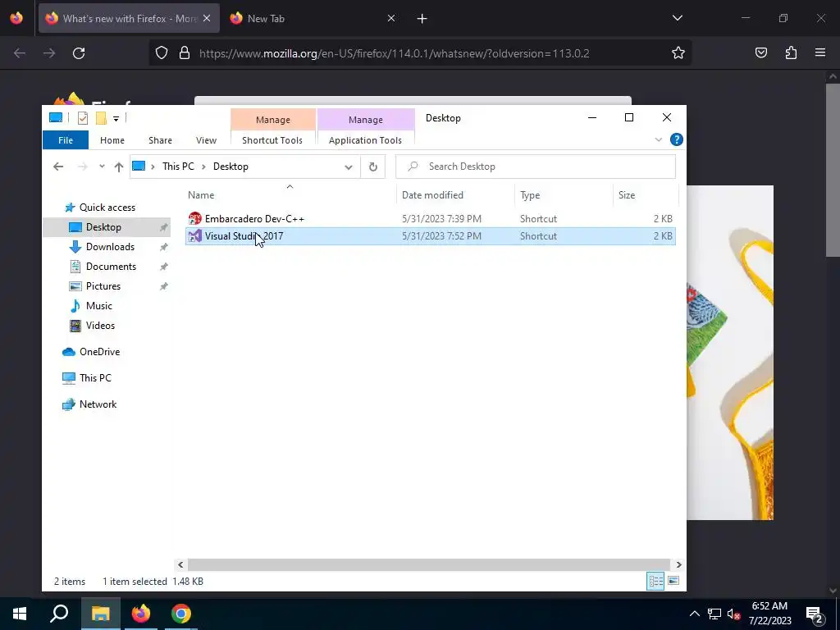Open Properties from Explorer quick access toolbar
This screenshot has width=840, height=630.
[x=83, y=118]
